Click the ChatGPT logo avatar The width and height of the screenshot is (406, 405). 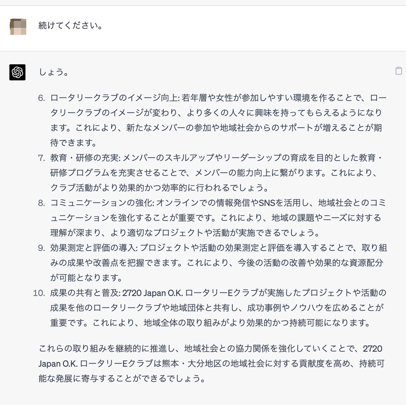18,72
